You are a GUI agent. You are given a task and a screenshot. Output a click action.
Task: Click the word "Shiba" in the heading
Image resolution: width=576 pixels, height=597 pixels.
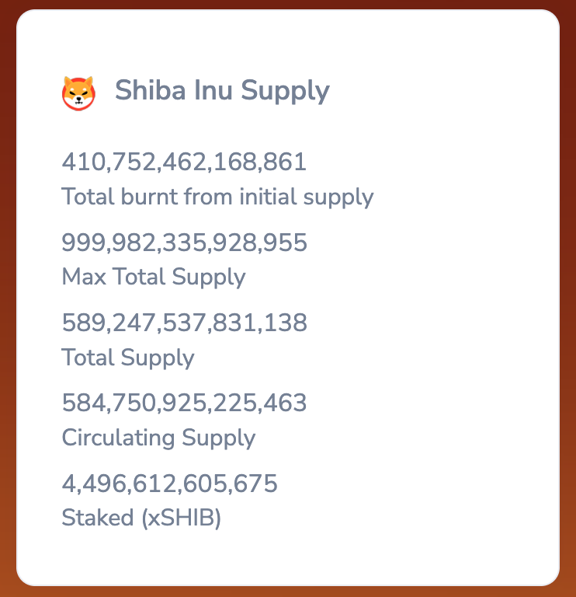coord(150,91)
